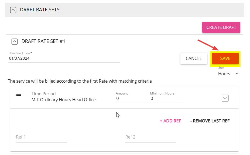Click the Time Period label
250x155 pixels.
point(43,94)
